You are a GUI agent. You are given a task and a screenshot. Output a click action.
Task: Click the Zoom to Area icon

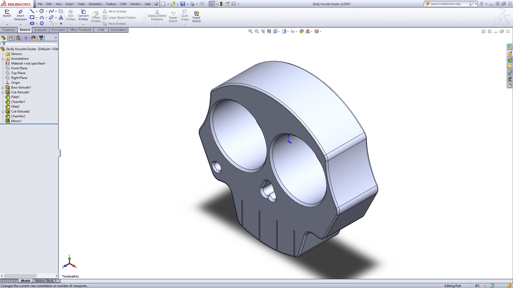[x=256, y=31]
